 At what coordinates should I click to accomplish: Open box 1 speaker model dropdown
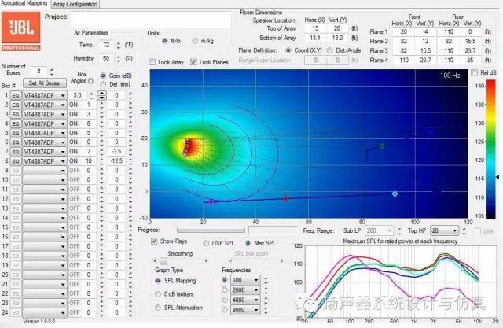pyautogui.click(x=62, y=94)
